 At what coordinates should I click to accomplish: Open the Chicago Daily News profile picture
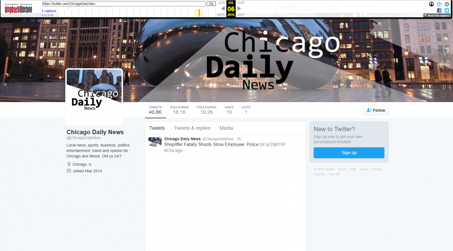click(94, 97)
